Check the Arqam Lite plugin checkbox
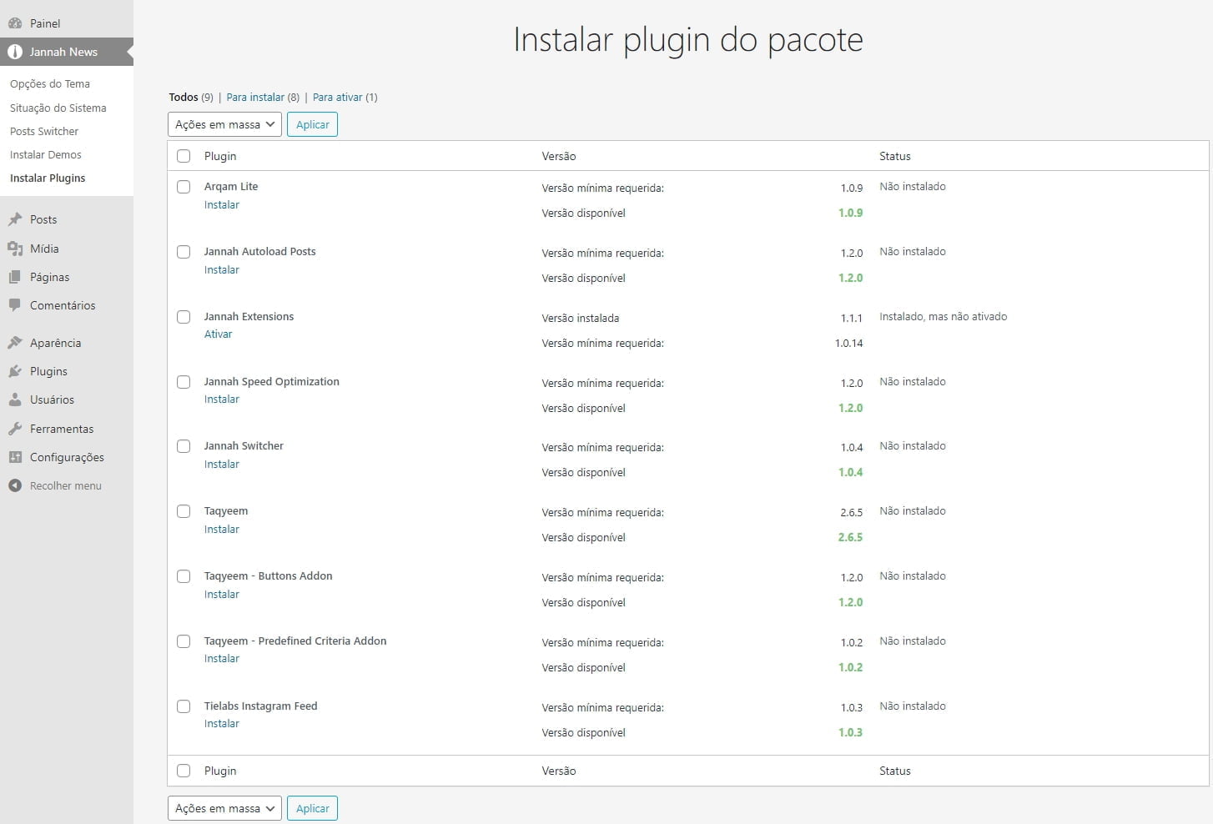1213x824 pixels. click(x=184, y=187)
